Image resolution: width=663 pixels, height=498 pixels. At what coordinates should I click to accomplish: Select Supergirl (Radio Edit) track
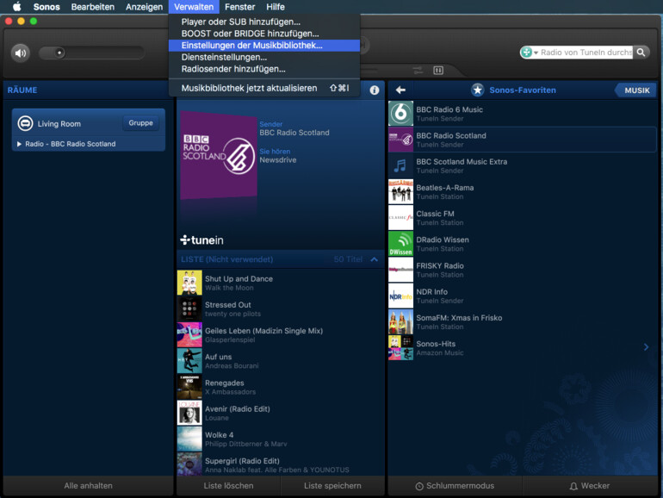tap(281, 464)
